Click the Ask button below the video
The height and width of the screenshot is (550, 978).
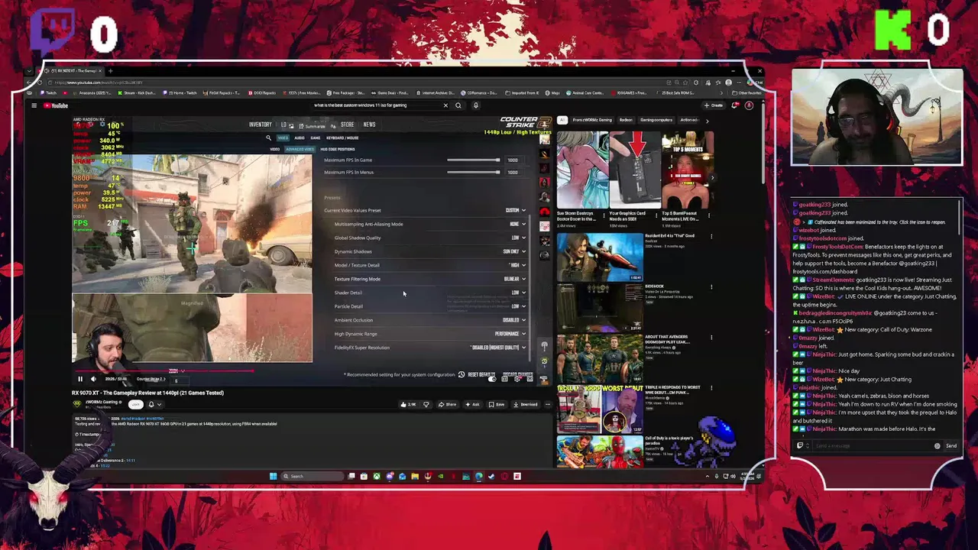point(473,404)
